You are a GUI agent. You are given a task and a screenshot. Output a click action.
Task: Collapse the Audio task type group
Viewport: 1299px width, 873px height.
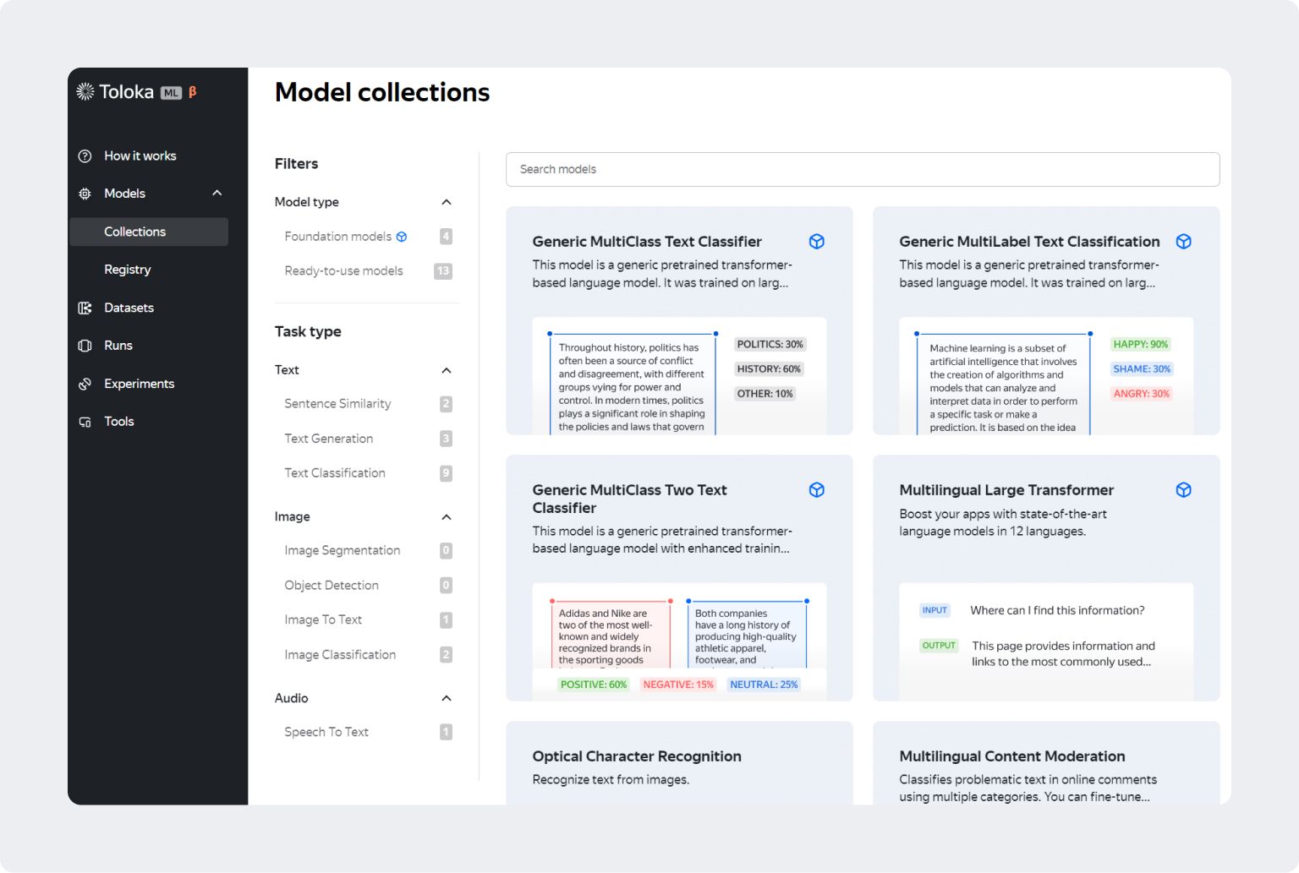point(447,698)
